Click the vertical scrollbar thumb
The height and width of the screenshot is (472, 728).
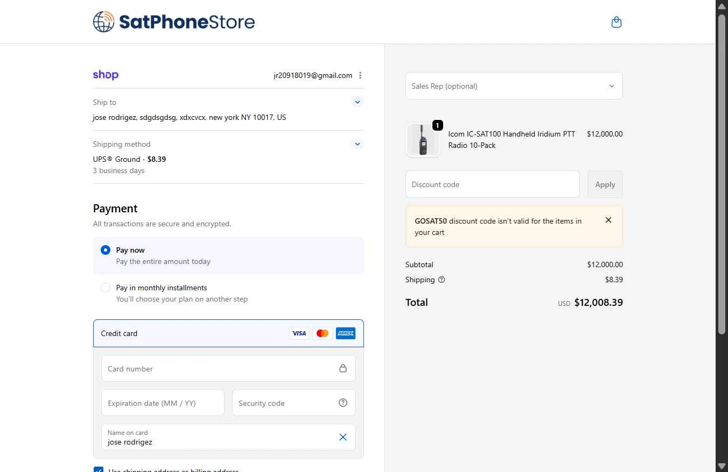[x=722, y=174]
